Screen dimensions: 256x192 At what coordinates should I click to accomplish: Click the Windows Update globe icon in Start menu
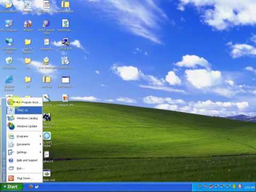(x=11, y=126)
